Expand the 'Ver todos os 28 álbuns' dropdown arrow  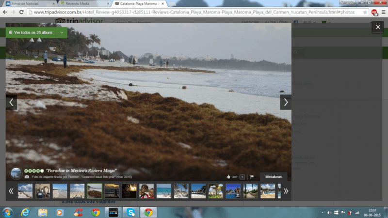click(62, 32)
